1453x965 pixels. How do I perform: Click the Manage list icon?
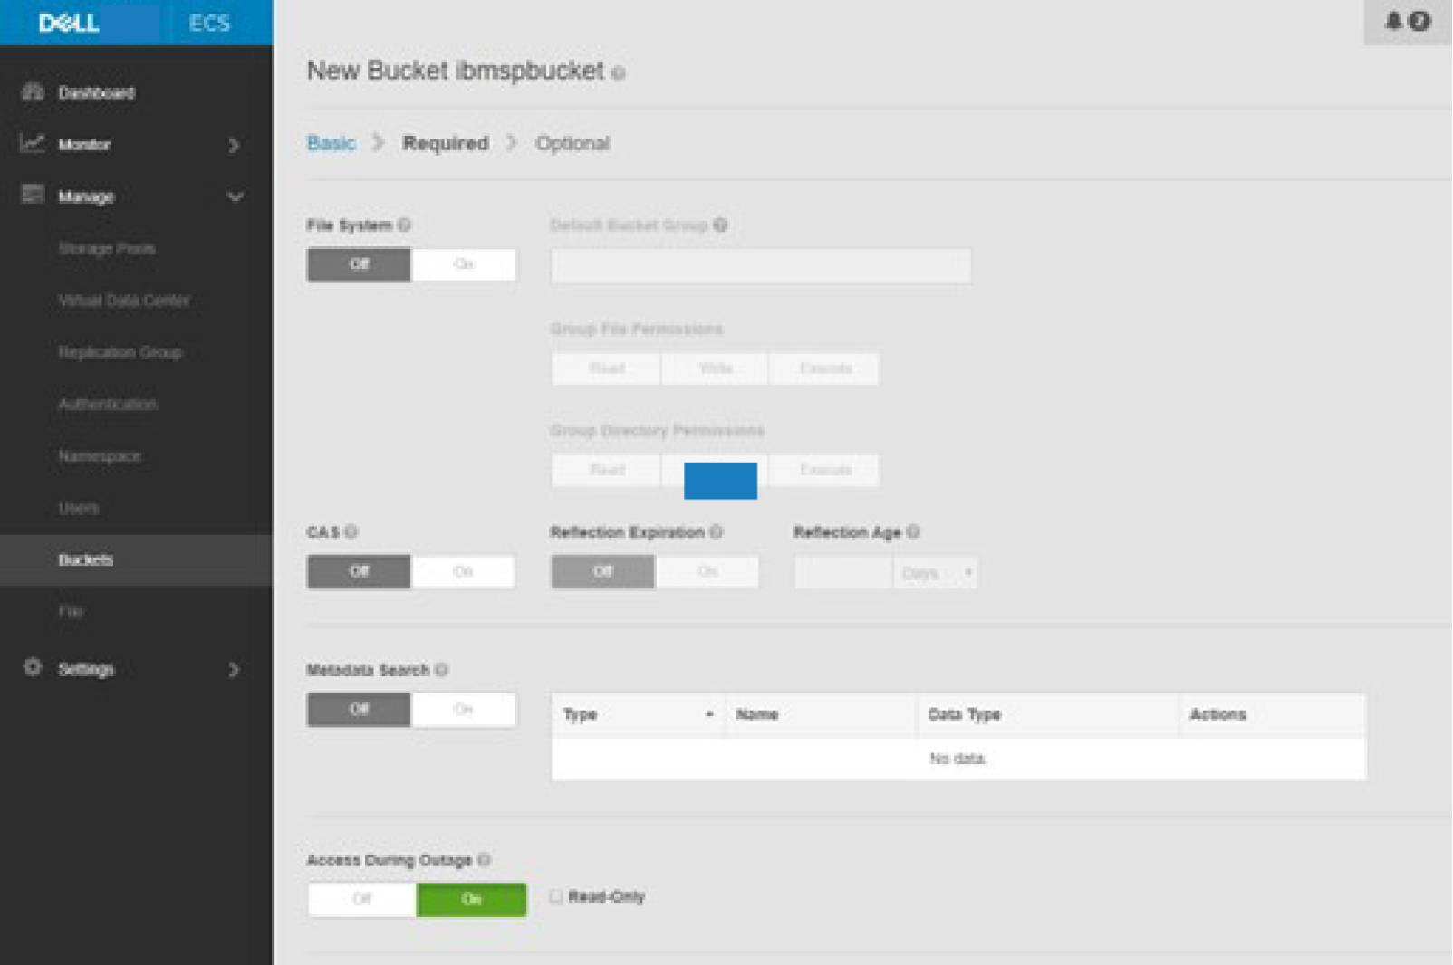click(x=33, y=195)
